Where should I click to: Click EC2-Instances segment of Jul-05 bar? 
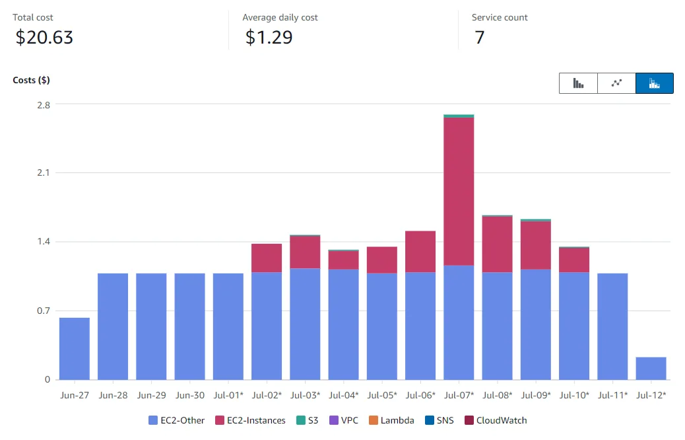(382, 260)
